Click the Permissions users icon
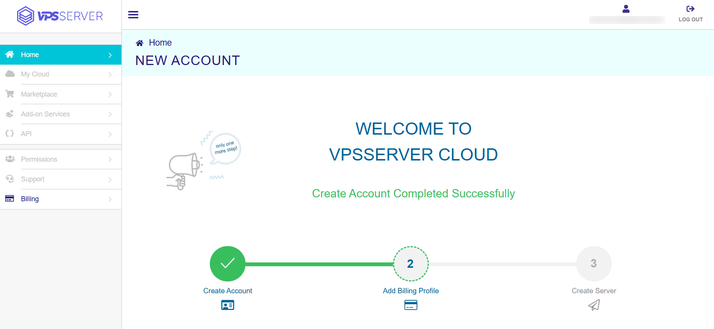 pyautogui.click(x=10, y=159)
